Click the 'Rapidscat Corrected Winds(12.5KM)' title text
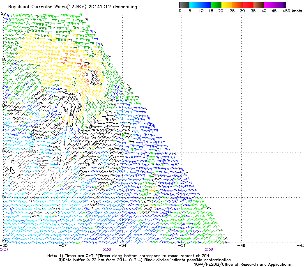 (x=47, y=7)
